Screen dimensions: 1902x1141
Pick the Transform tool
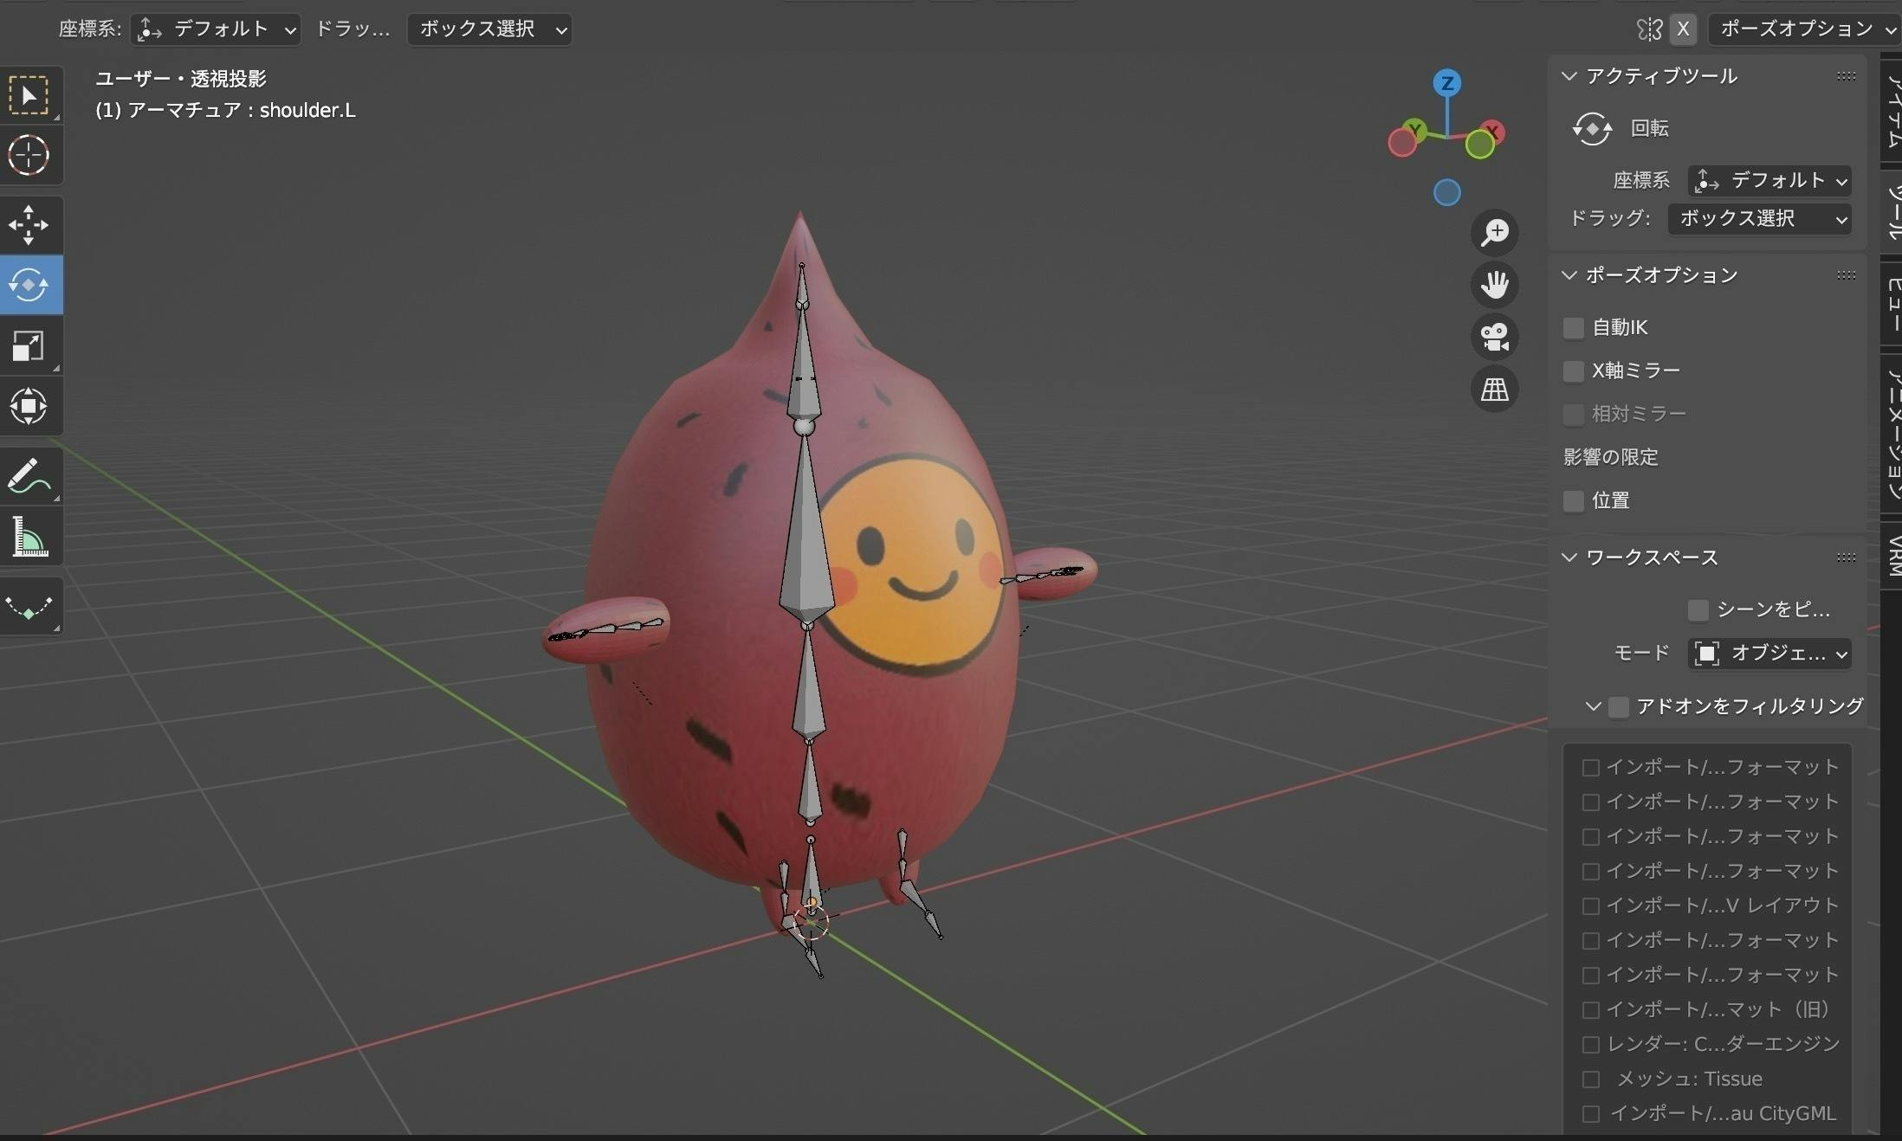pyautogui.click(x=29, y=406)
